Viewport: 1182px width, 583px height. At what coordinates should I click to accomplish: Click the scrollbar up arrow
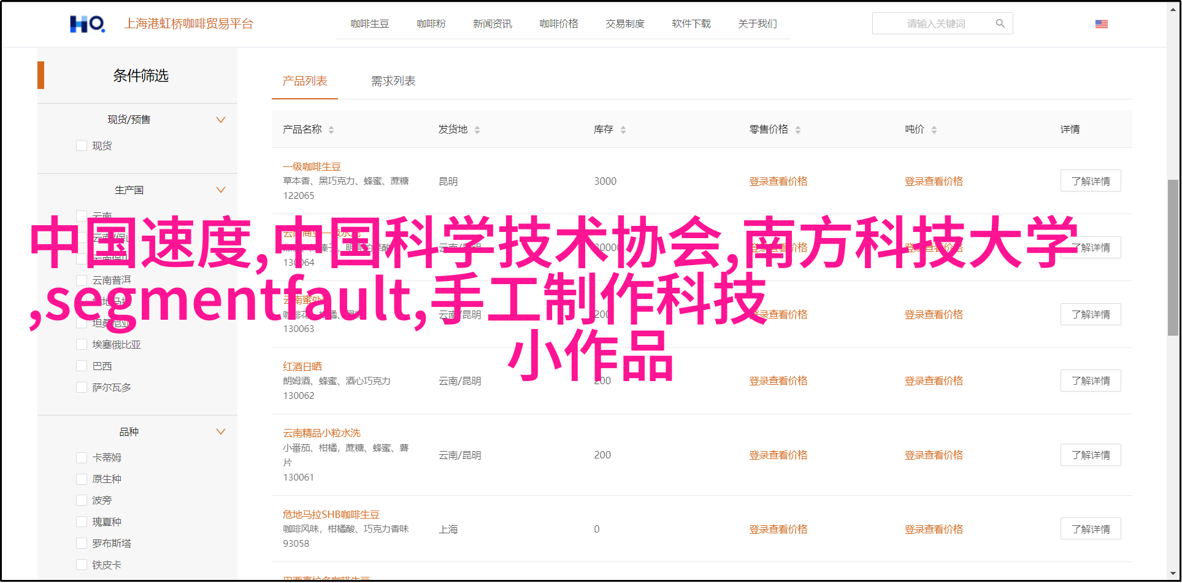pyautogui.click(x=1173, y=10)
